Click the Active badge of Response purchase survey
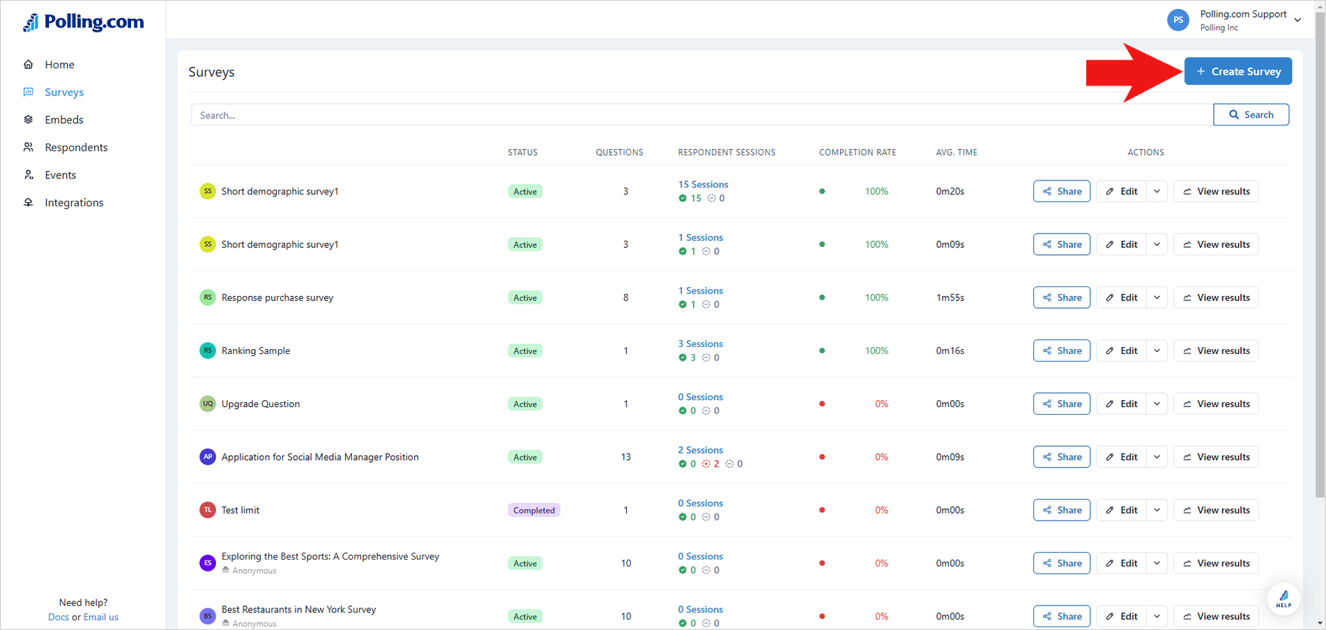 pos(525,298)
